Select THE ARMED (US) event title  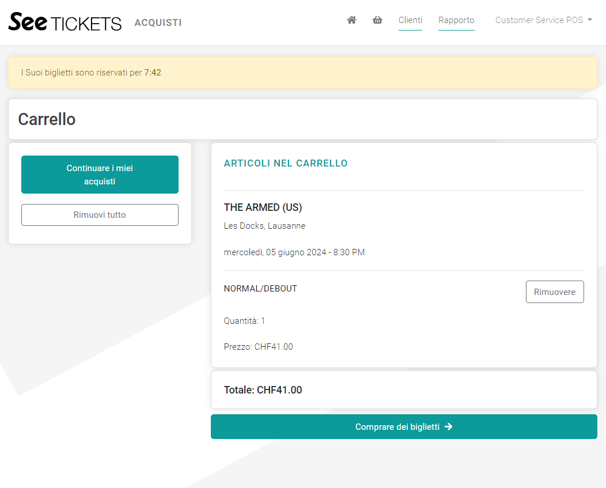coord(263,207)
